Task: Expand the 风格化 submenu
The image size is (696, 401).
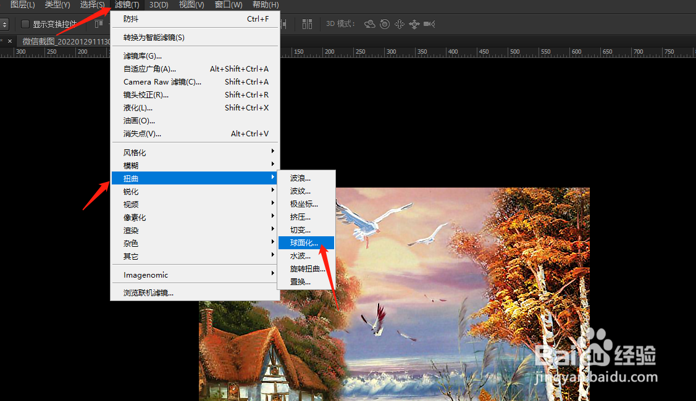Action: pos(195,152)
